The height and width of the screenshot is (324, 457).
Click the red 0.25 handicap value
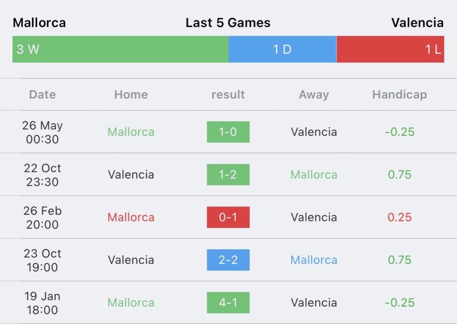(x=399, y=217)
